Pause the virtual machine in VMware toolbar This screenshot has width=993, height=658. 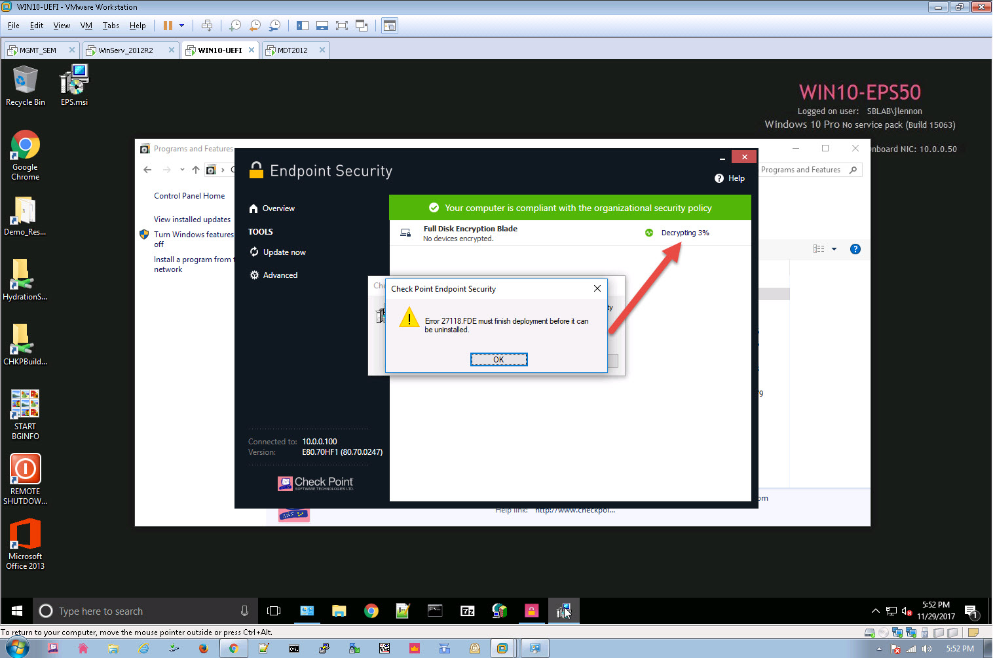[168, 26]
